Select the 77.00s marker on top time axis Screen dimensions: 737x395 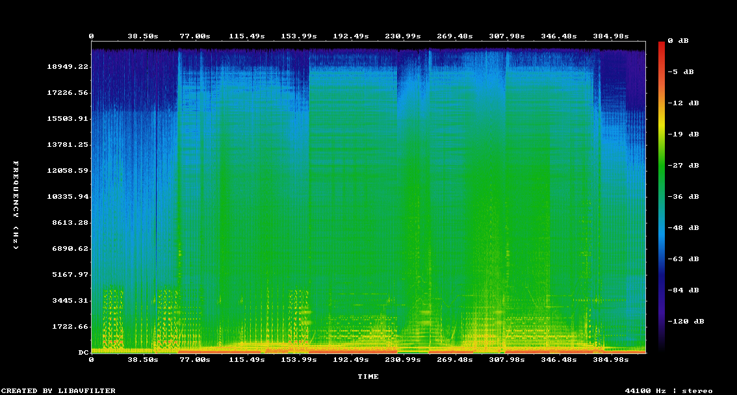pos(195,36)
